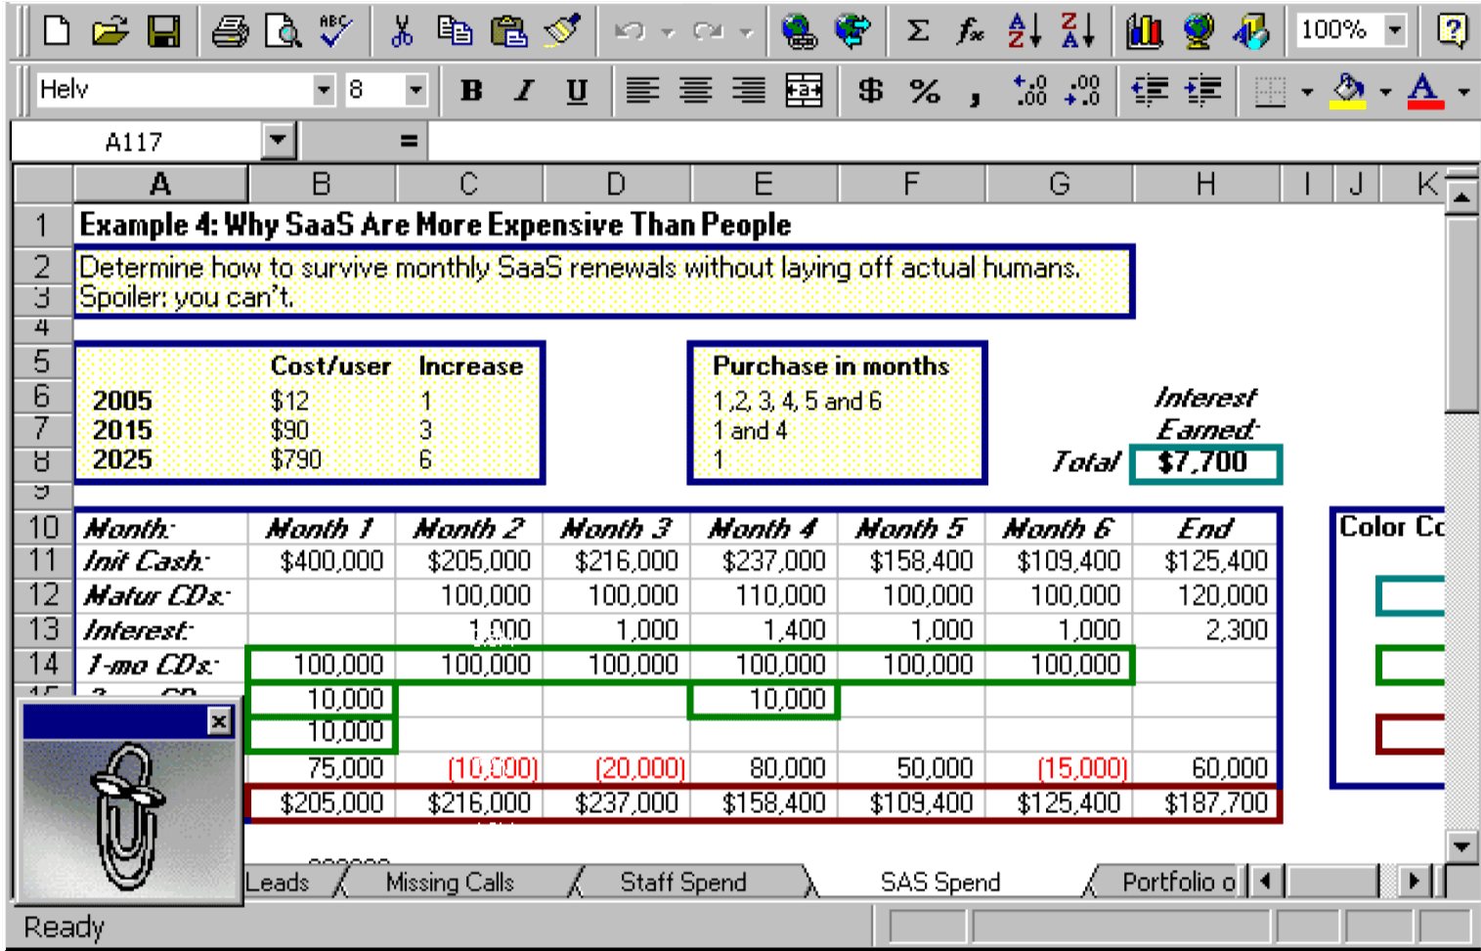
Task: Open the font color dropdown arrow
Action: 1463,92
